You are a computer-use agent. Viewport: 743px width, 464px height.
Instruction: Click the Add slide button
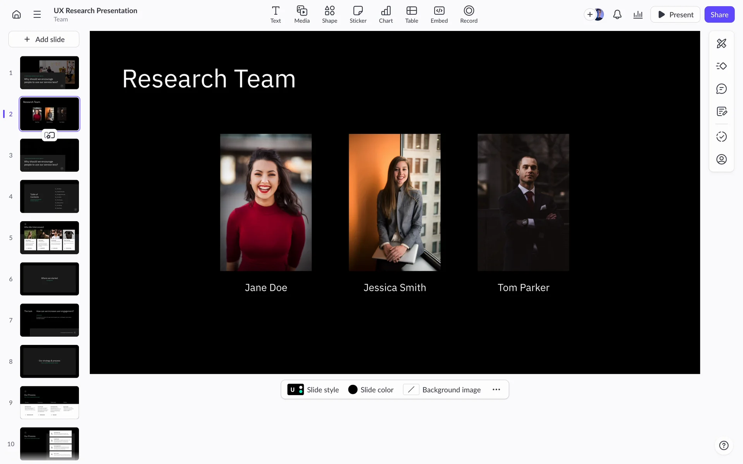44,39
